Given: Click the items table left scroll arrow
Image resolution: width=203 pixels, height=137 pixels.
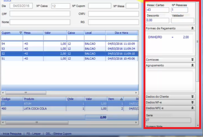Looking at the screenshot, I should [x=3, y=122].
